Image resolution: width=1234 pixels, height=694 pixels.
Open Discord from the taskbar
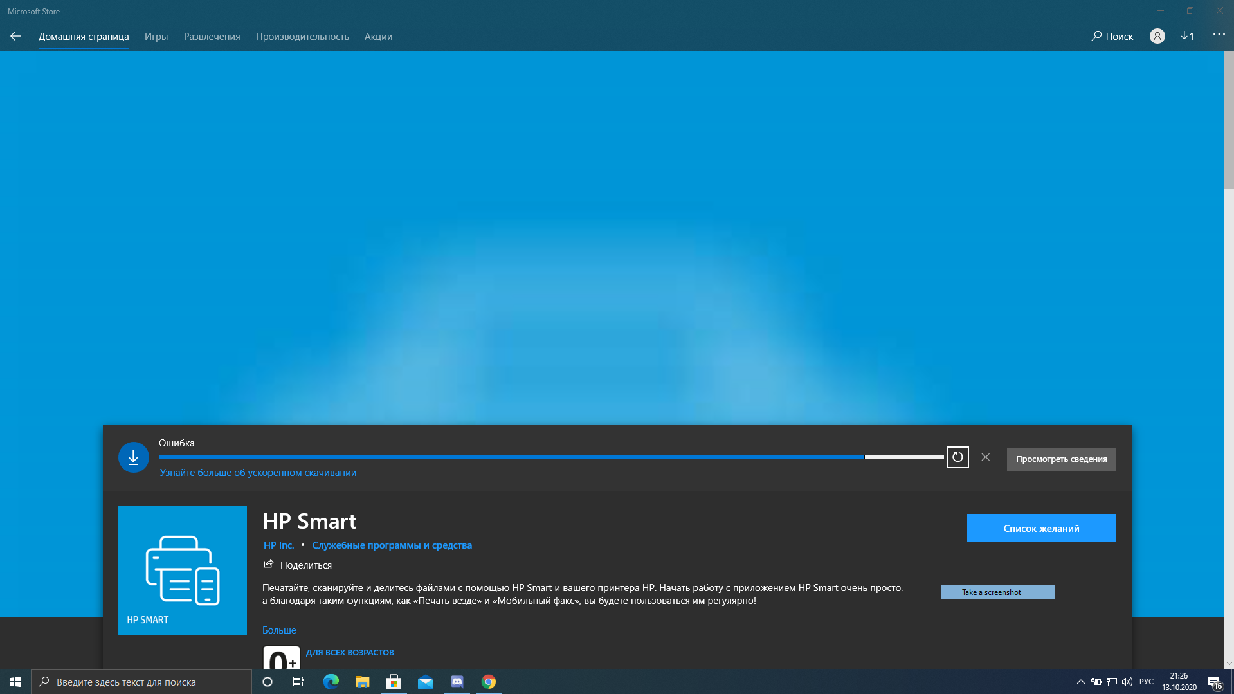tap(457, 682)
